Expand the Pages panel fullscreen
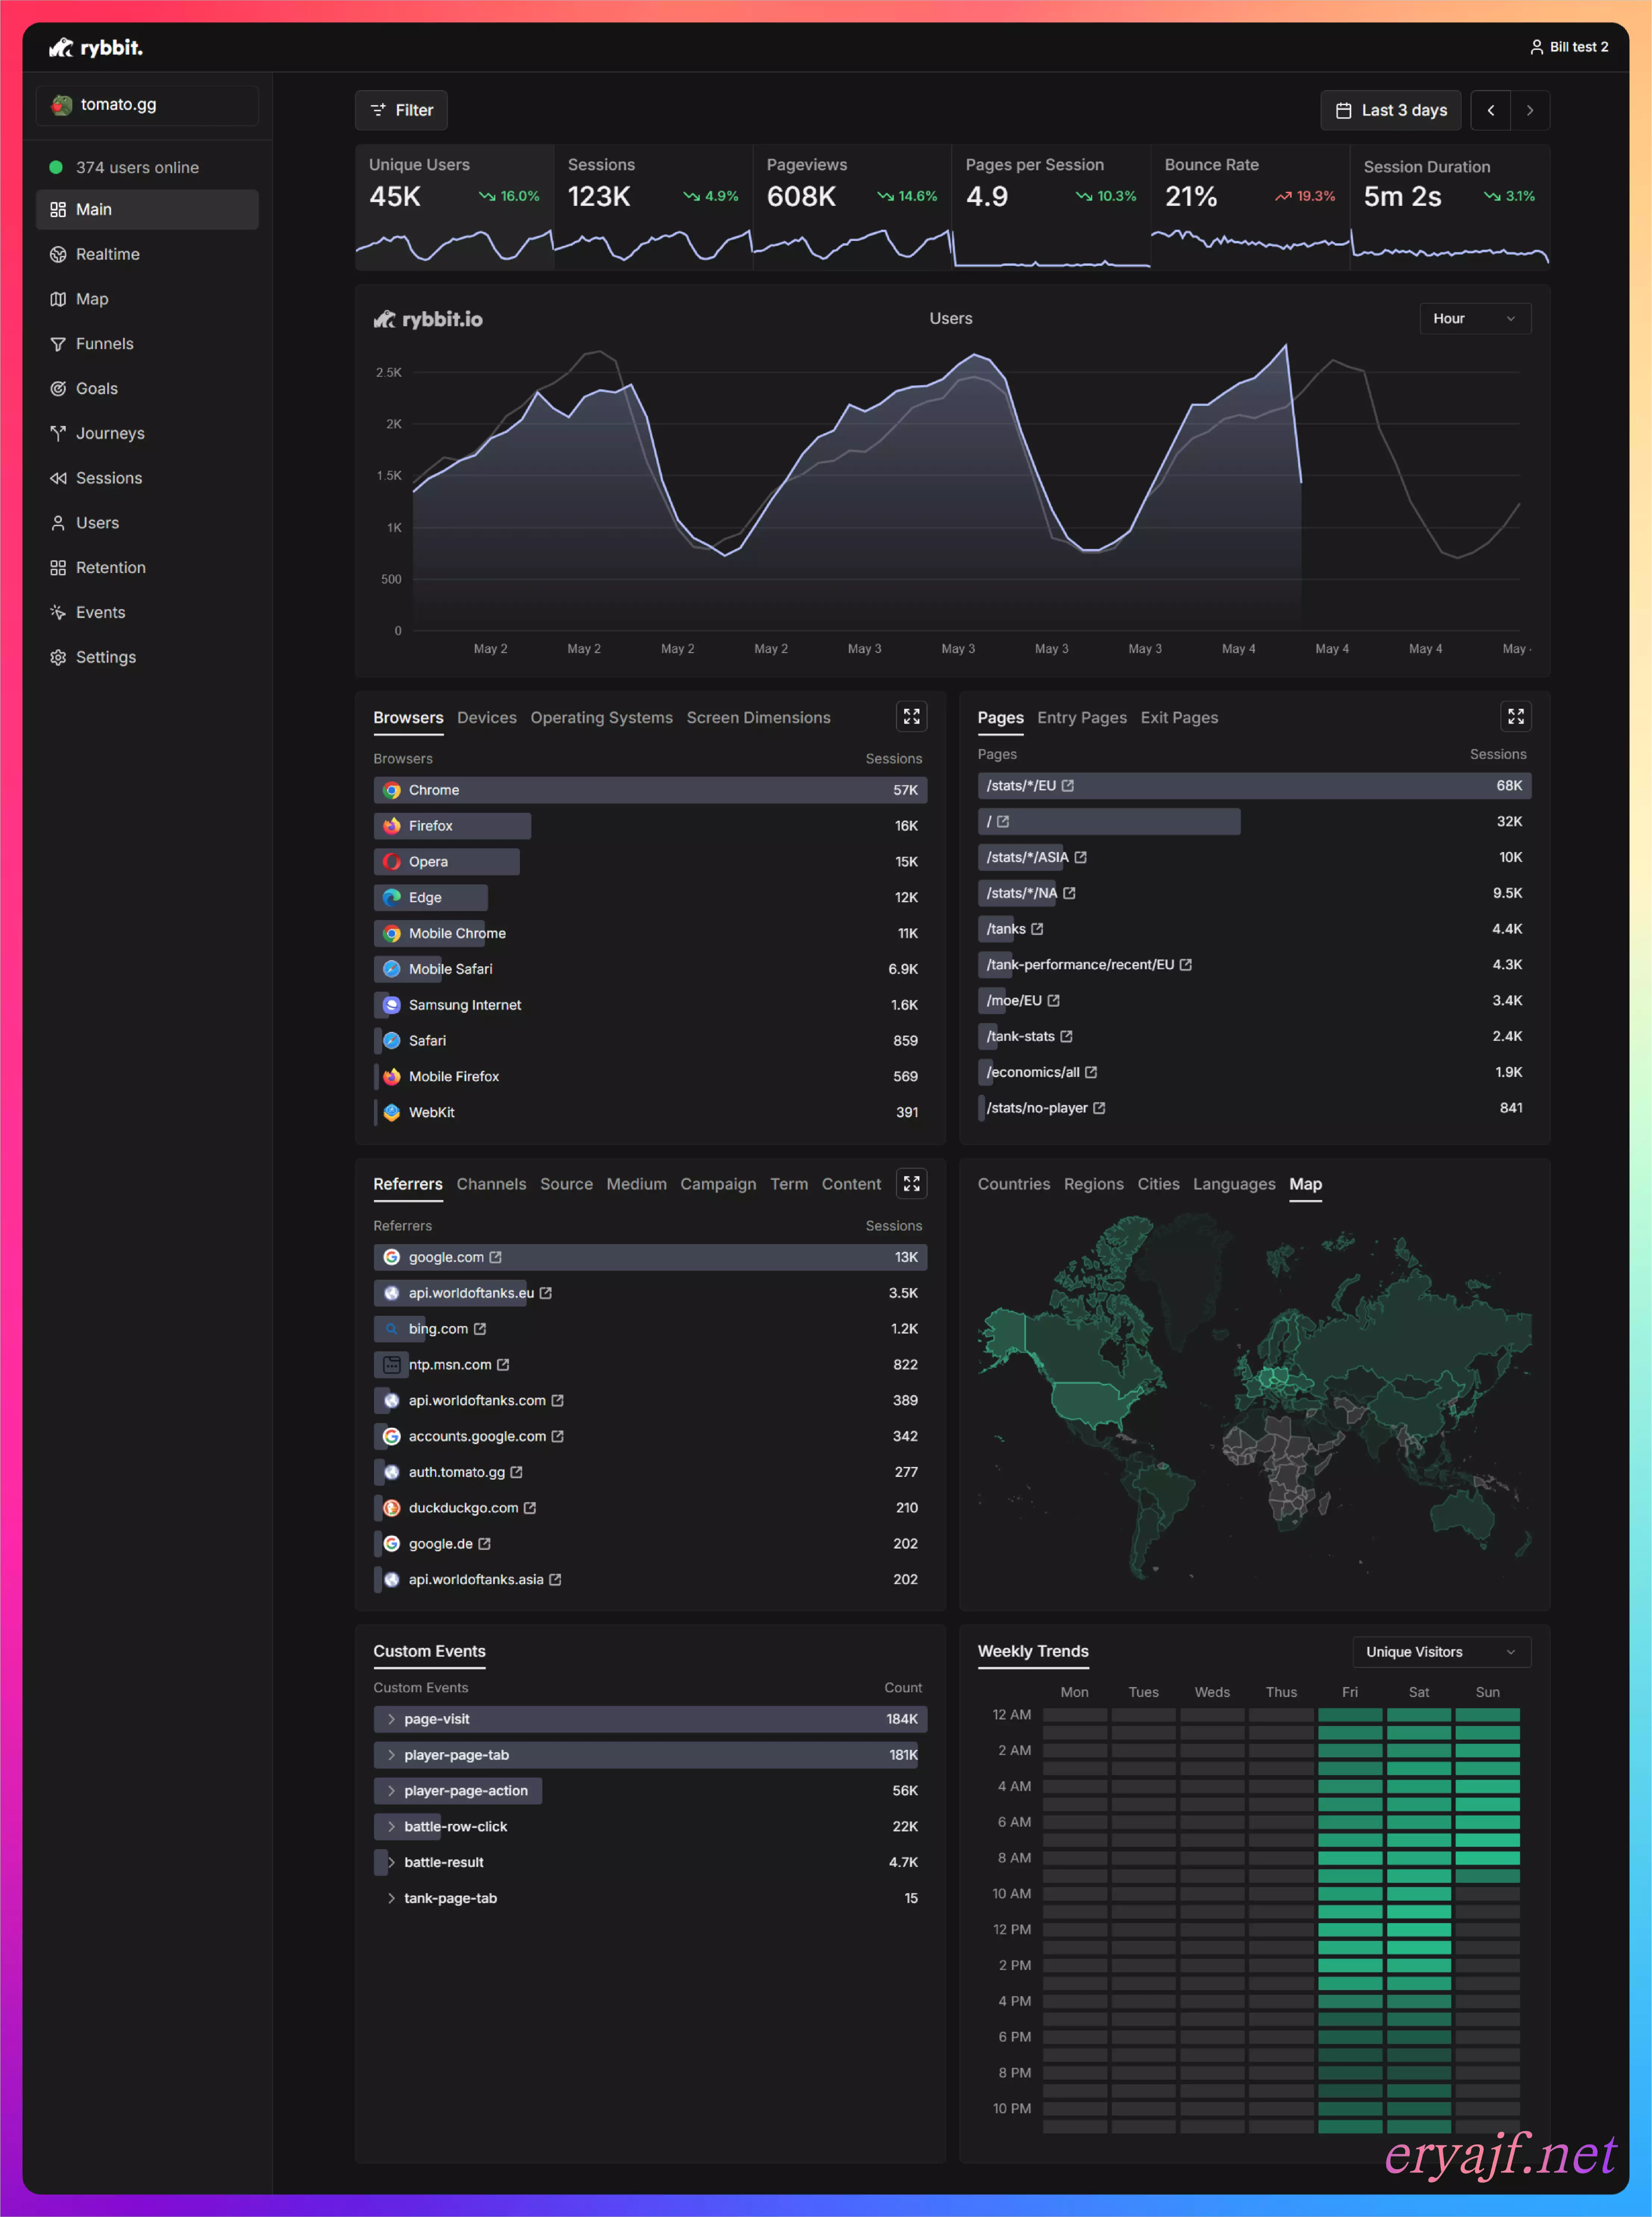This screenshot has width=1652, height=2217. 1515,717
